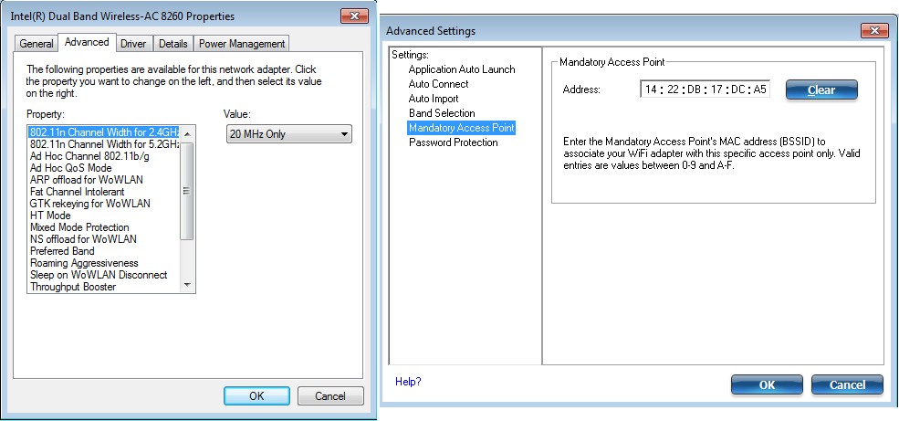Select Sleep on WoWLAN Disconnect property
Viewport: 899px width, 421px height.
pos(99,275)
